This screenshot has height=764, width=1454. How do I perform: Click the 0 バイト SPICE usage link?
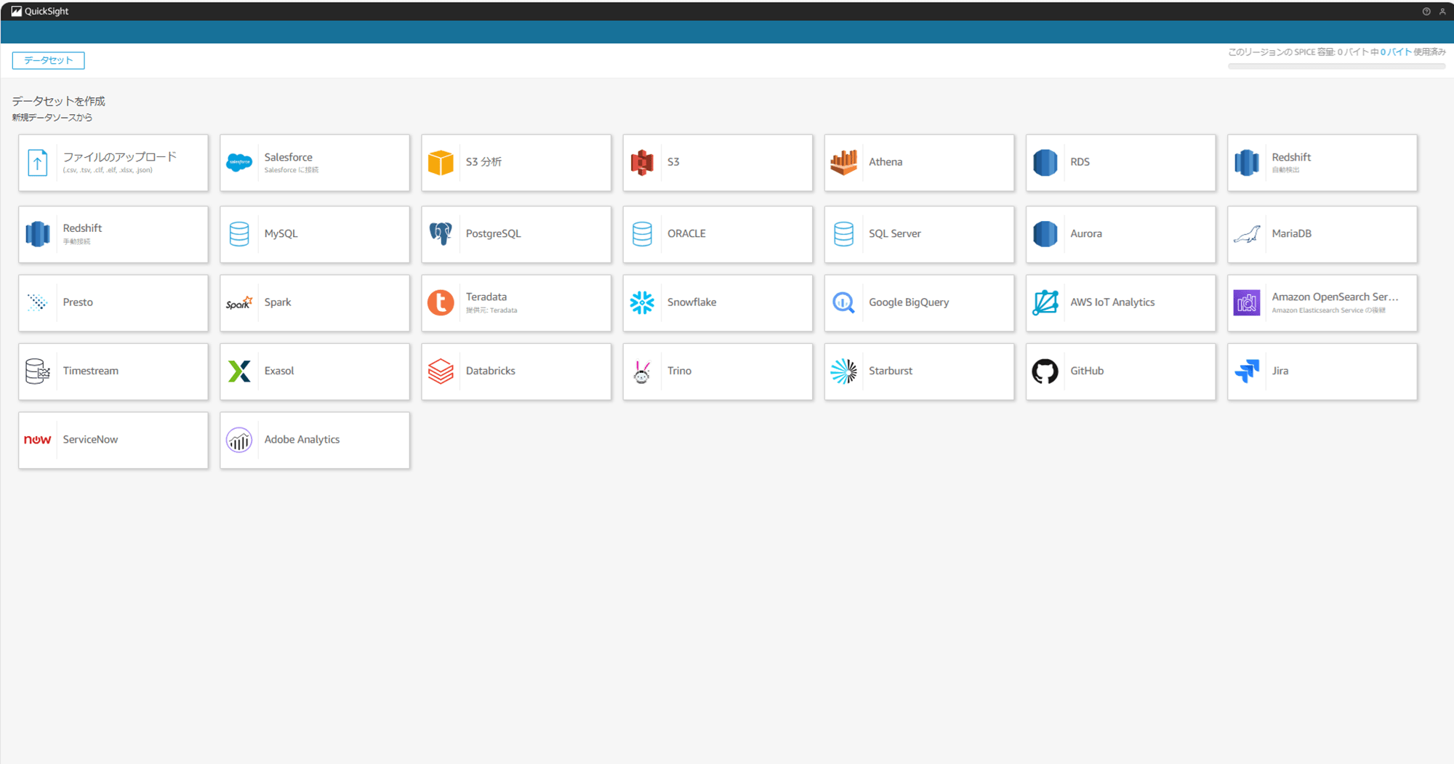pos(1396,52)
